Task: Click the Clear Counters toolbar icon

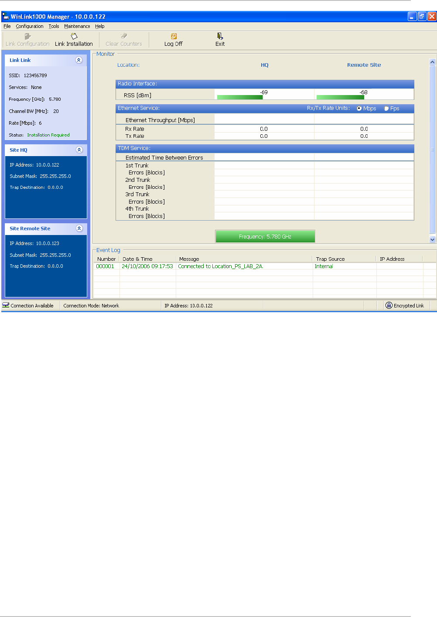Action: point(124,36)
